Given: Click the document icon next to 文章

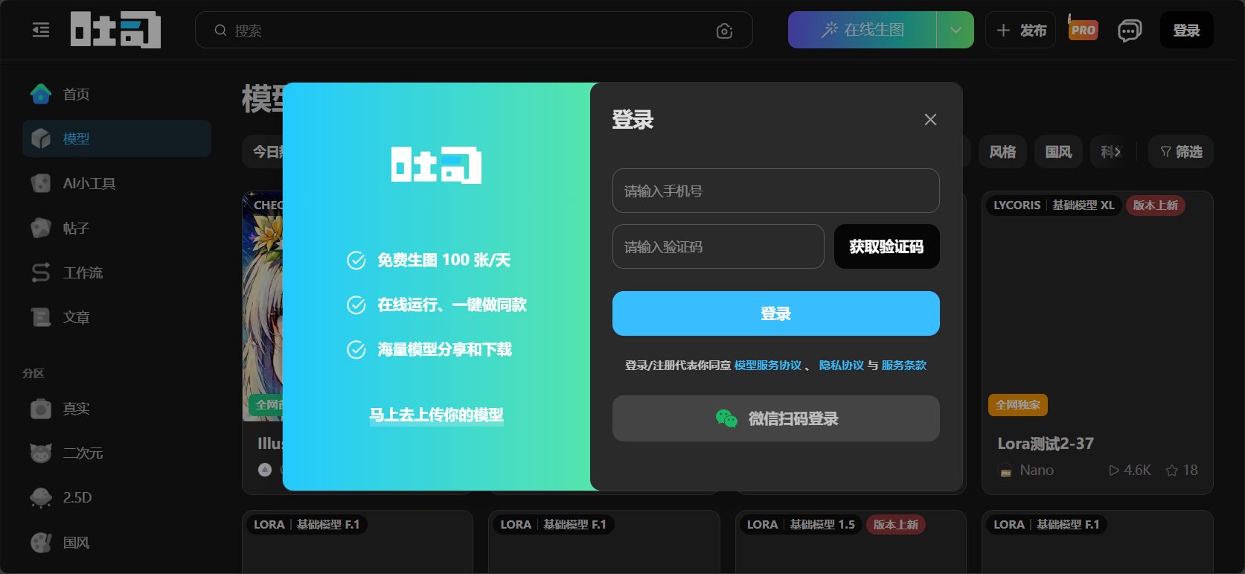Looking at the screenshot, I should point(41,317).
